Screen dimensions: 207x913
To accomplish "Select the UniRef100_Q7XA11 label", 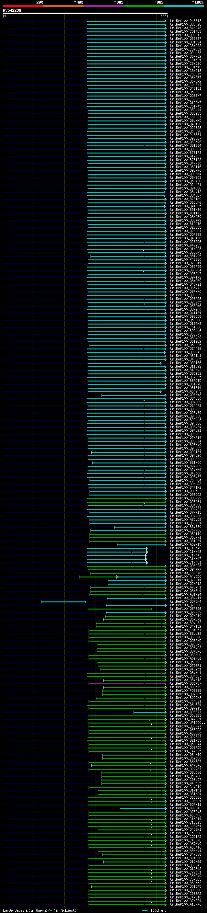I will coord(185,580).
